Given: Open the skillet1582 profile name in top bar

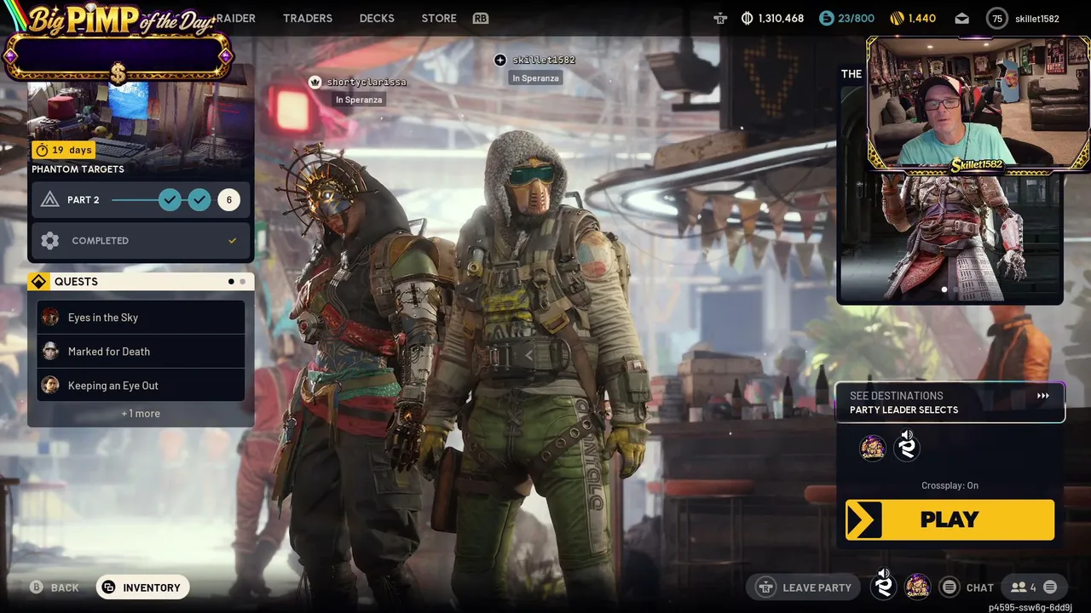Looking at the screenshot, I should tap(1036, 19).
